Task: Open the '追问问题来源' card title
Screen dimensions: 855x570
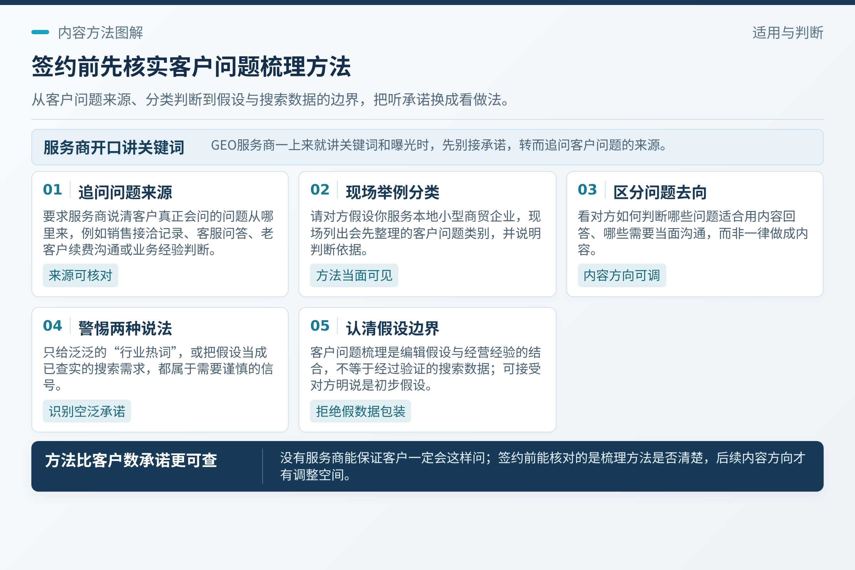Action: (x=125, y=192)
